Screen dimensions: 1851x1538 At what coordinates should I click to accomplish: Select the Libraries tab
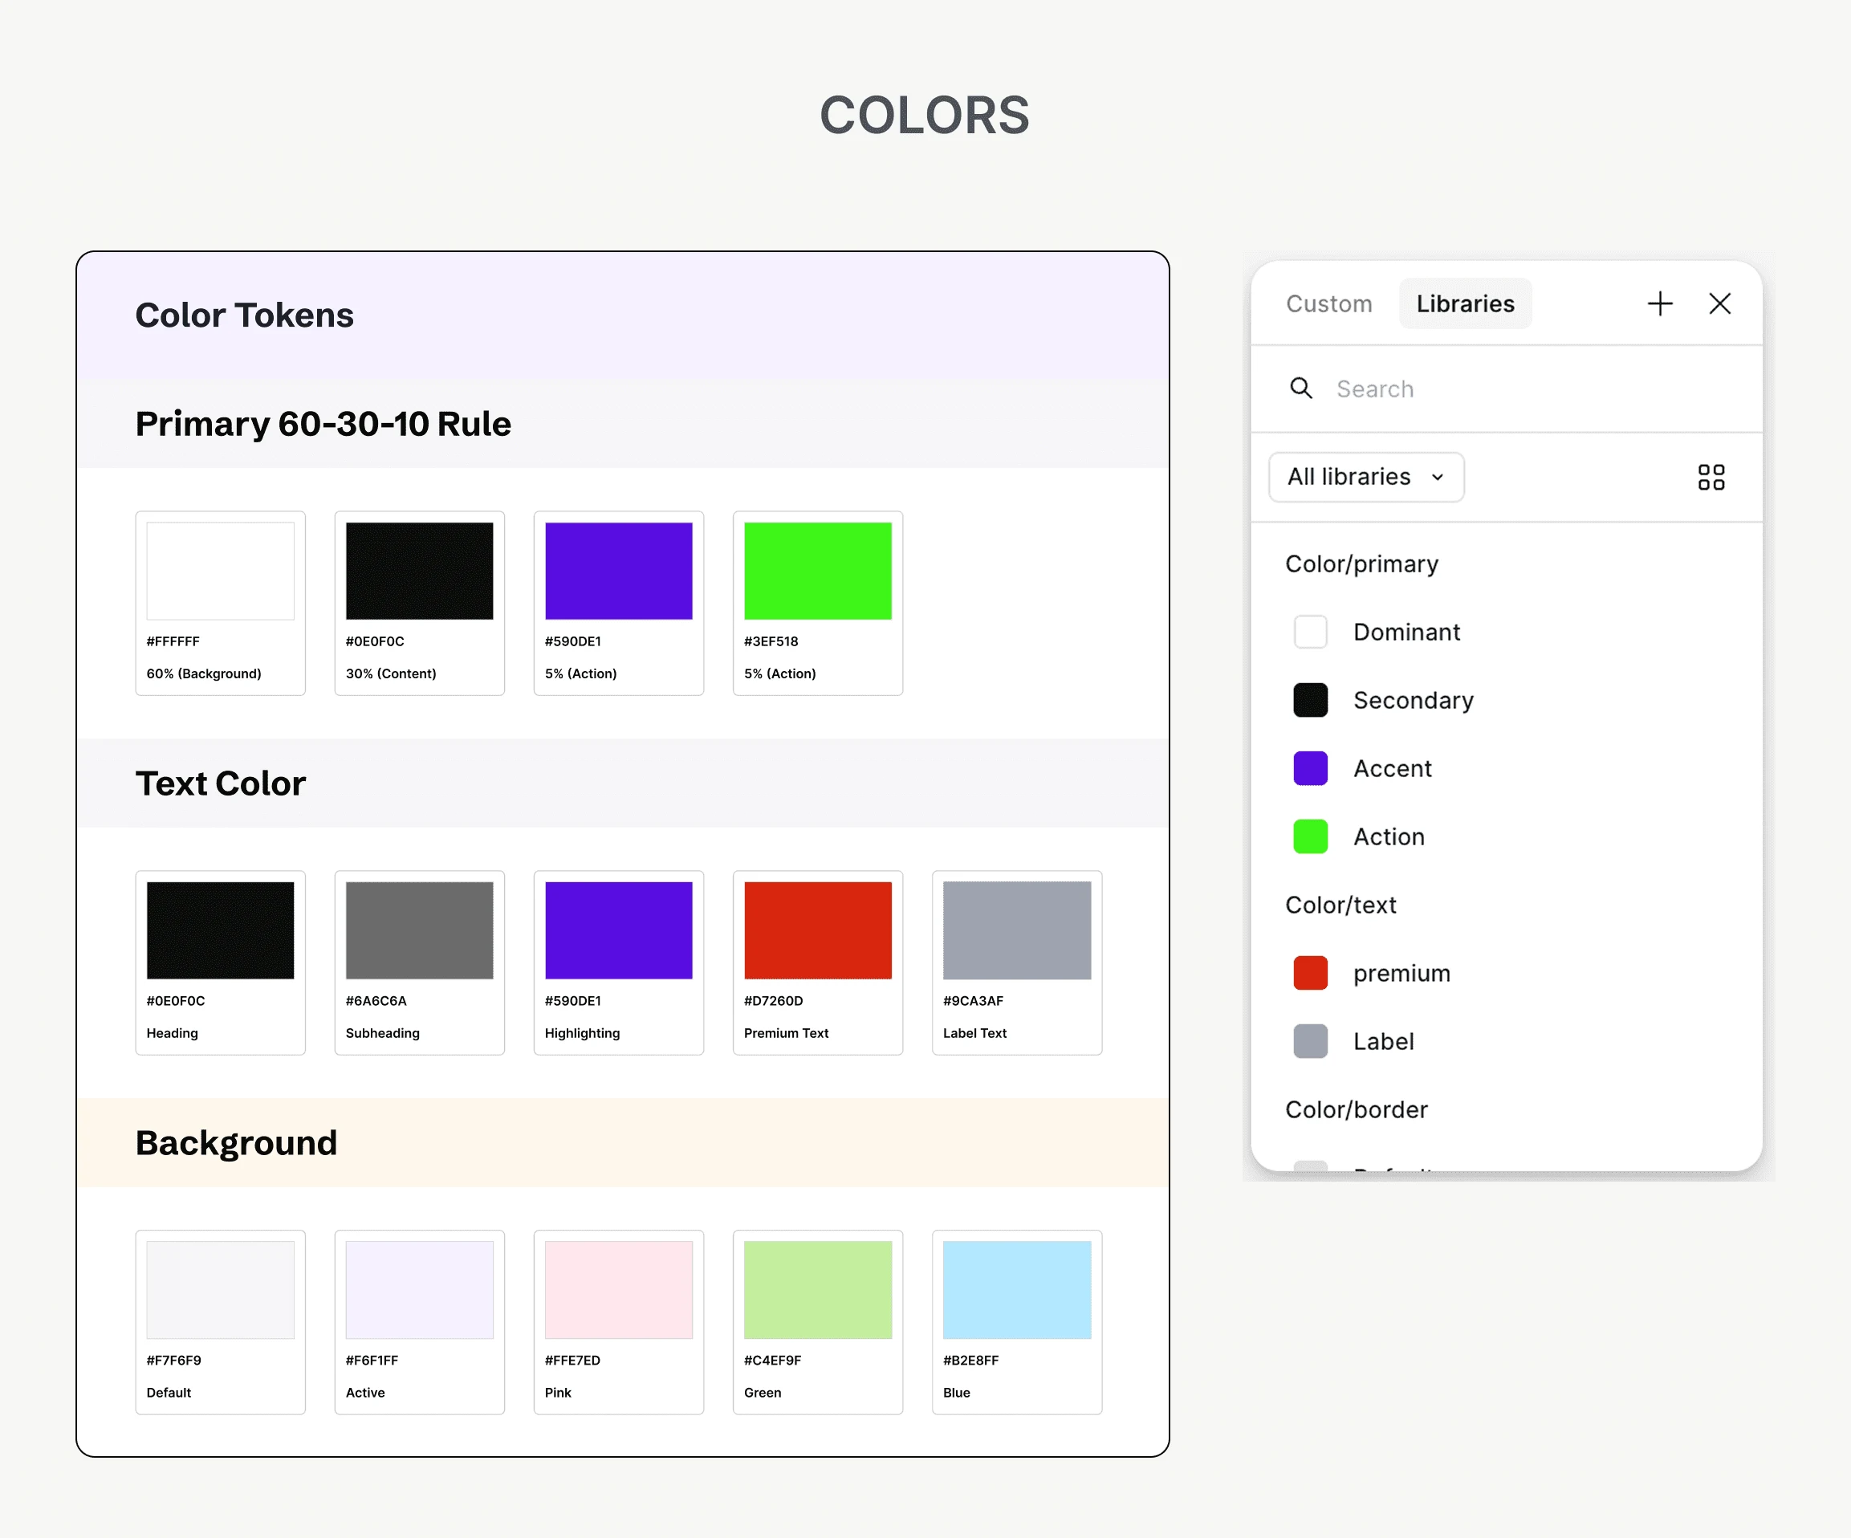point(1465,304)
